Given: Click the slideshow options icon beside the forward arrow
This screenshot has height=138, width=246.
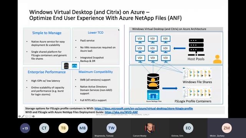Looking at the screenshot, I should click(30, 116).
